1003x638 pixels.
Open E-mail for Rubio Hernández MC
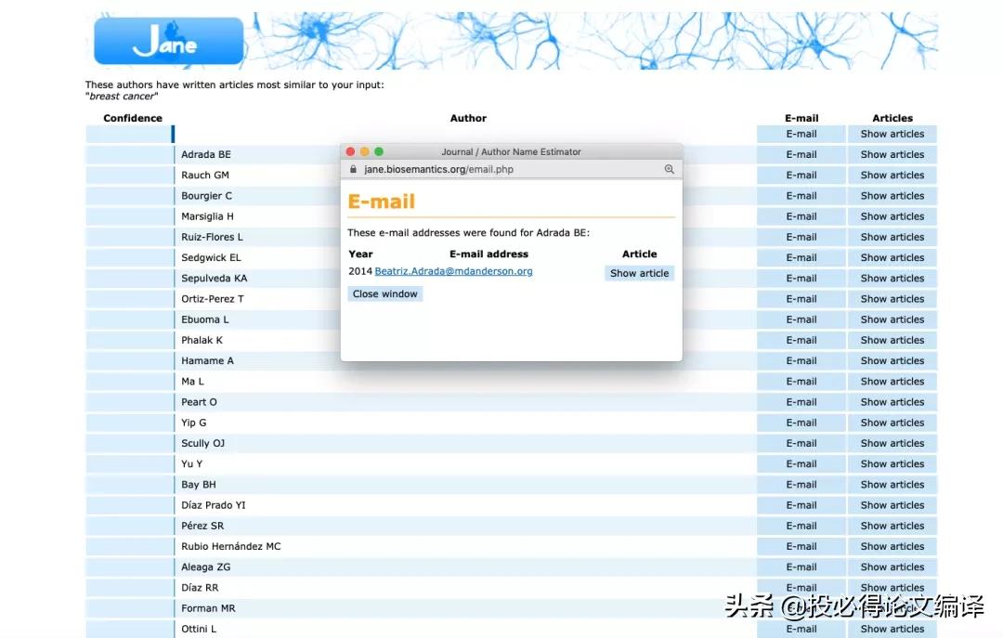click(801, 546)
